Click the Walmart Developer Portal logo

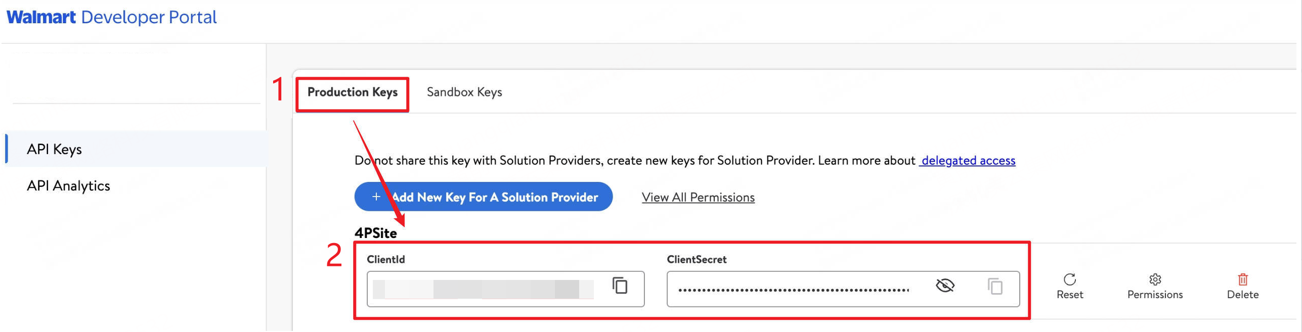pyautogui.click(x=111, y=17)
